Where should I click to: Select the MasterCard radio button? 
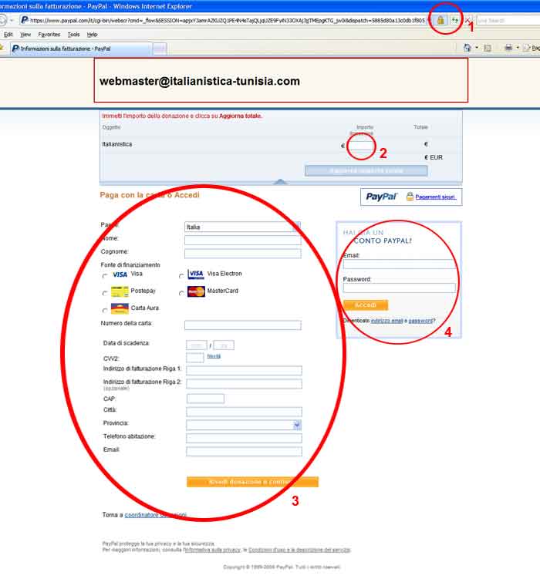click(181, 293)
